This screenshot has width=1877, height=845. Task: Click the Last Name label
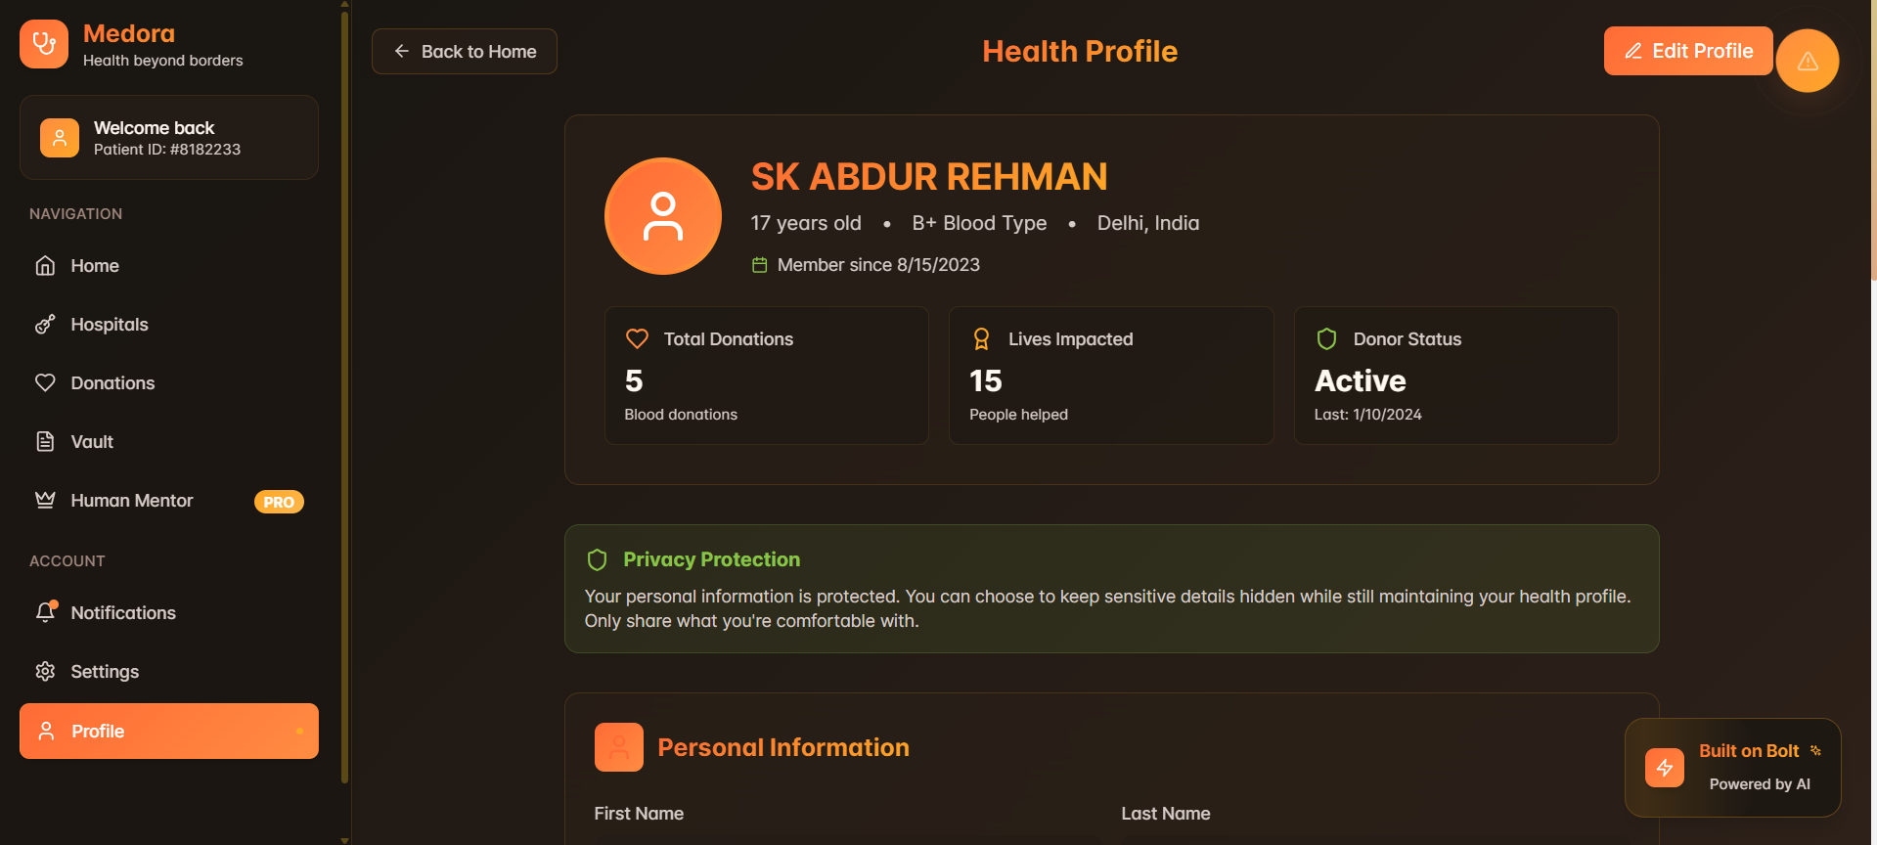click(x=1166, y=814)
